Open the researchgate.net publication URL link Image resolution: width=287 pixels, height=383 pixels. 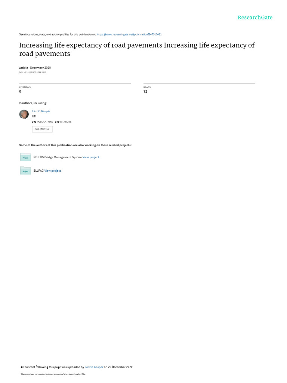129,34
